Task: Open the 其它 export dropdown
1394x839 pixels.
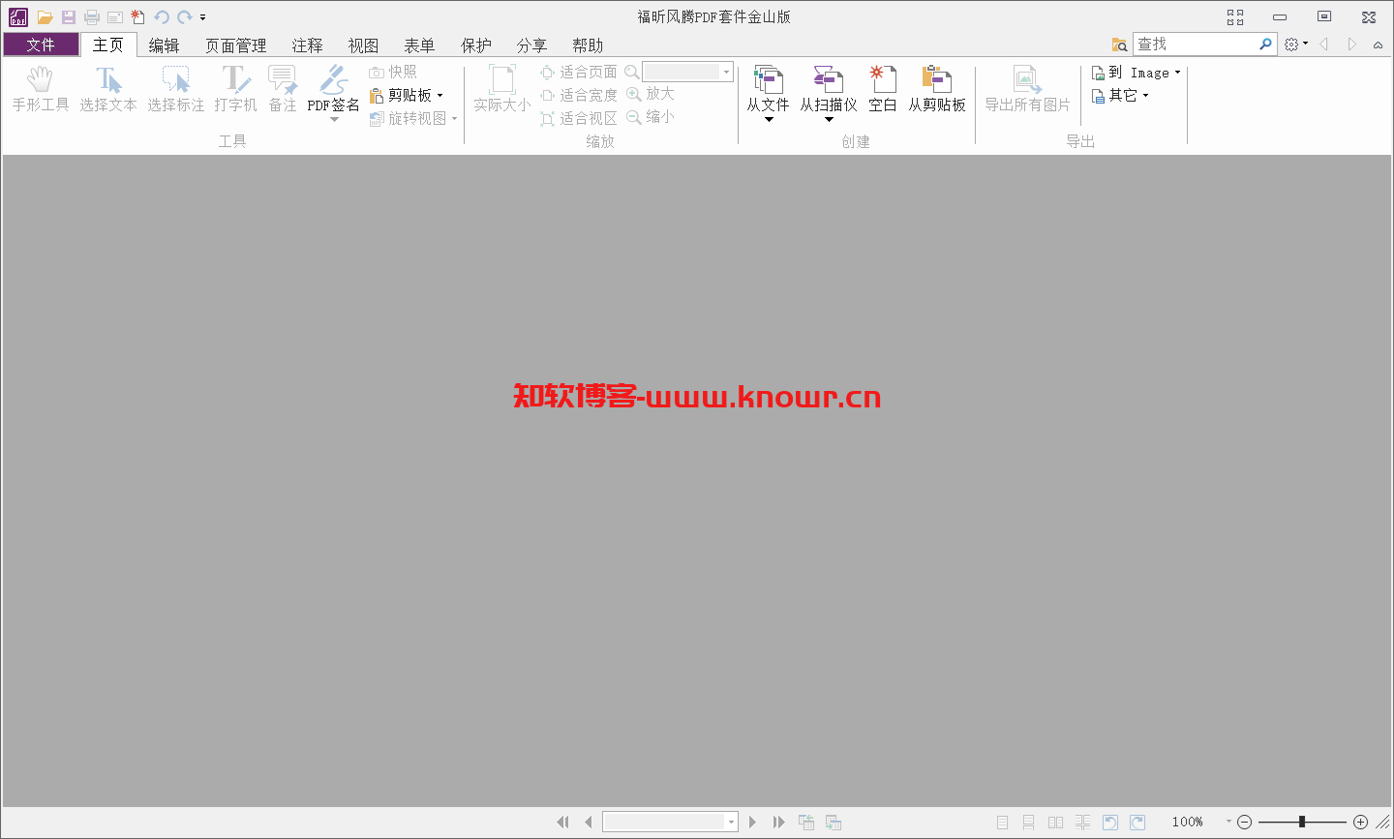Action: click(x=1120, y=96)
